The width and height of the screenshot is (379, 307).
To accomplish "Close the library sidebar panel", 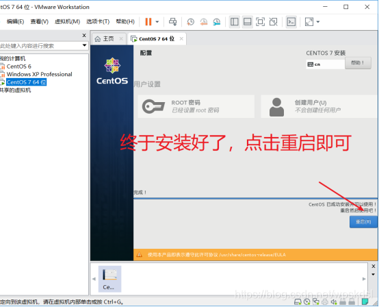I will pyautogui.click(x=84, y=36).
